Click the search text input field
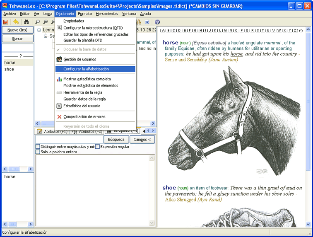Screen dimensions: 313x237 69,140
